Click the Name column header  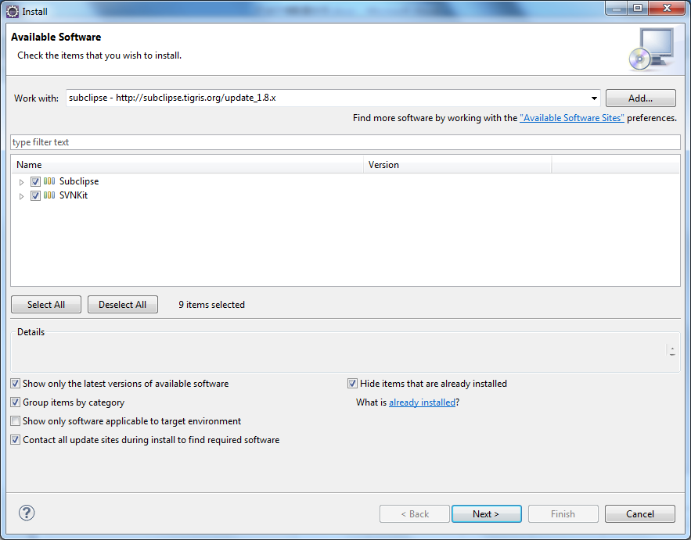[187, 165]
